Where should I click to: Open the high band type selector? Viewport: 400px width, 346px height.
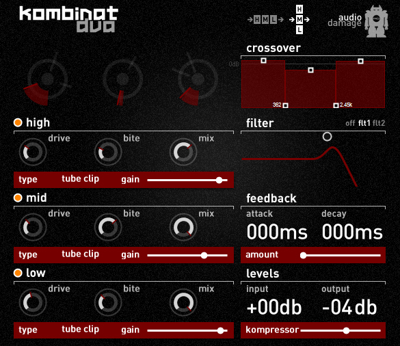click(x=80, y=179)
